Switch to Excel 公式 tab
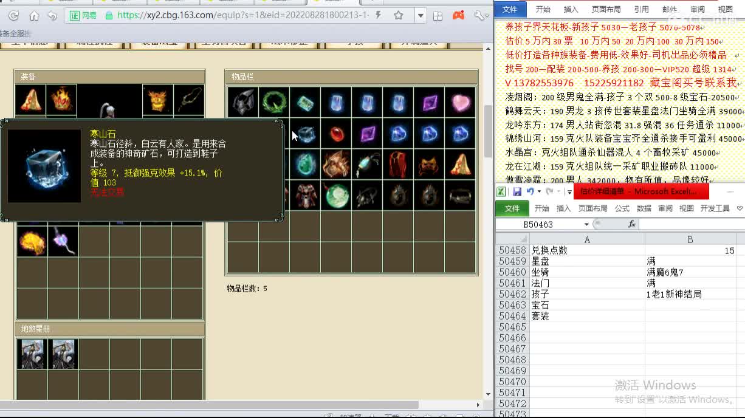745x418 pixels. (622, 208)
